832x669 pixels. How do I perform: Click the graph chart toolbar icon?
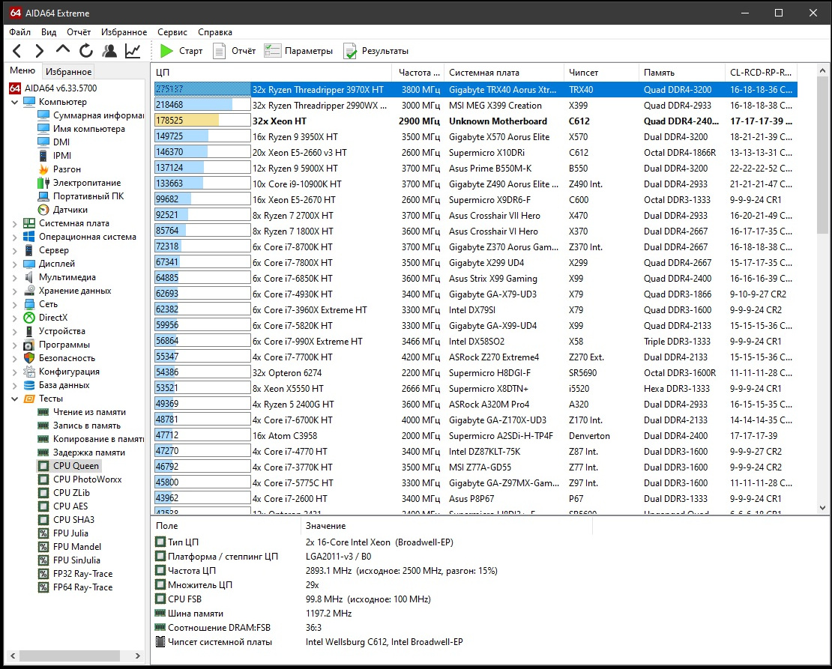133,51
